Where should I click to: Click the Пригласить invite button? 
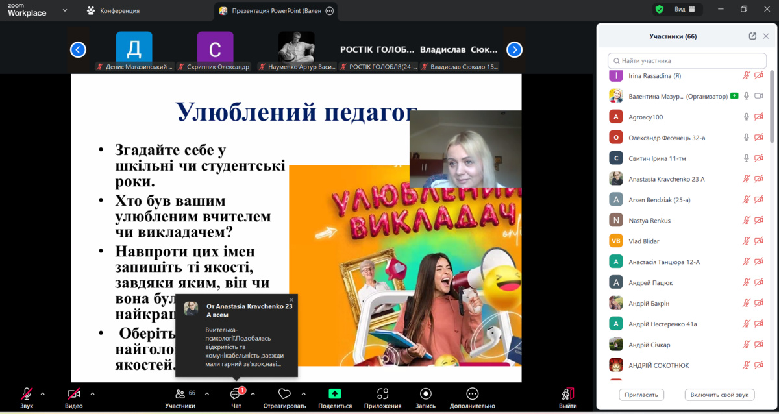(x=641, y=395)
